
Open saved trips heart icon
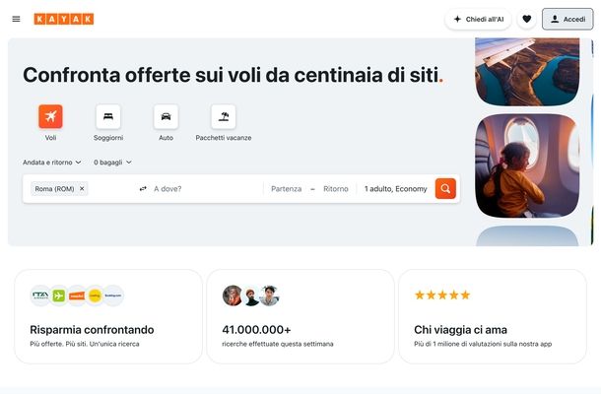(x=526, y=19)
